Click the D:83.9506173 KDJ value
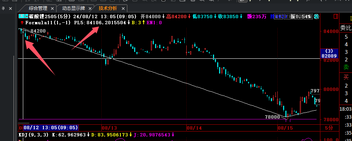Viewport: 352px width, 141px height. [109, 135]
